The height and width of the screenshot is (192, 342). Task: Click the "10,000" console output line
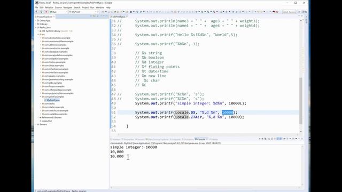[x=117, y=151]
